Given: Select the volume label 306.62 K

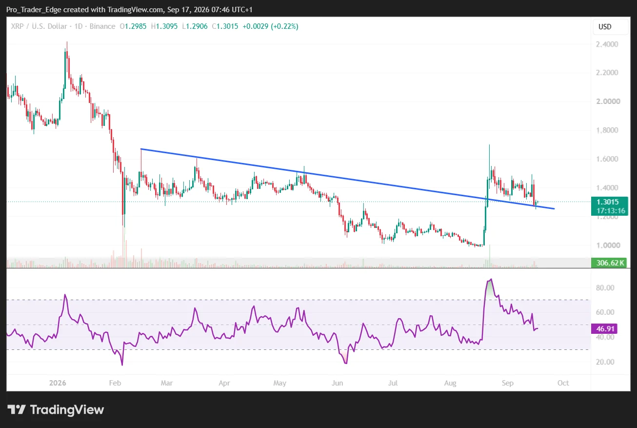Looking at the screenshot, I should tap(609, 263).
